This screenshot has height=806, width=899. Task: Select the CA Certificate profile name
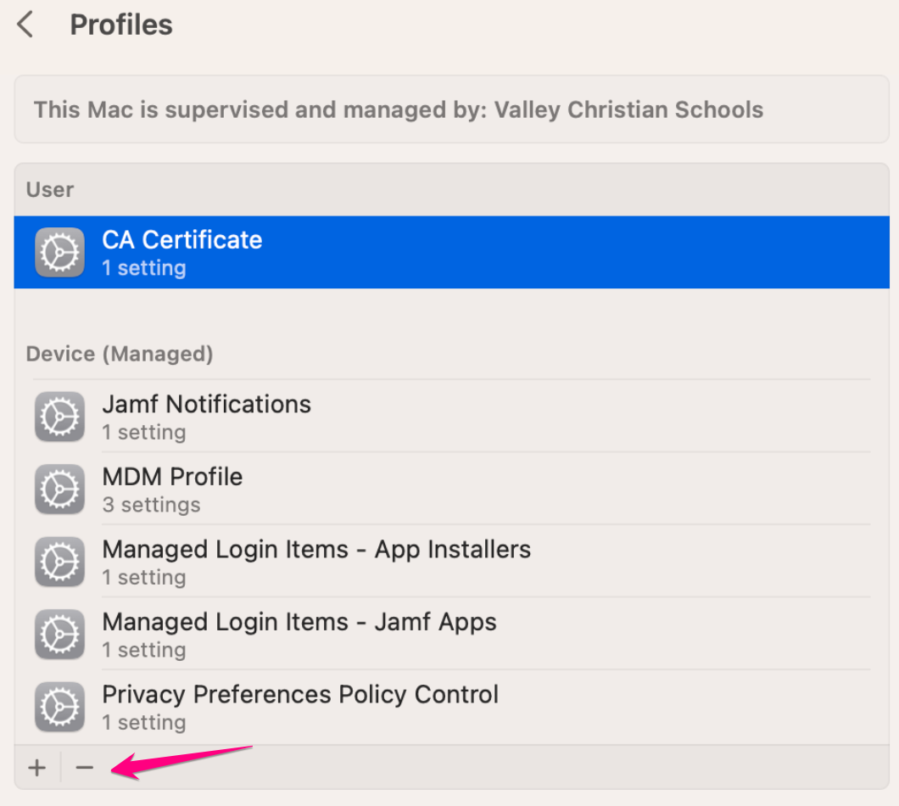point(181,240)
